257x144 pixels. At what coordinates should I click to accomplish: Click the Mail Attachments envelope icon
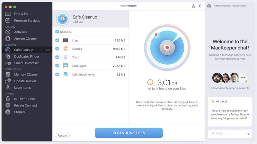(x=66, y=74)
